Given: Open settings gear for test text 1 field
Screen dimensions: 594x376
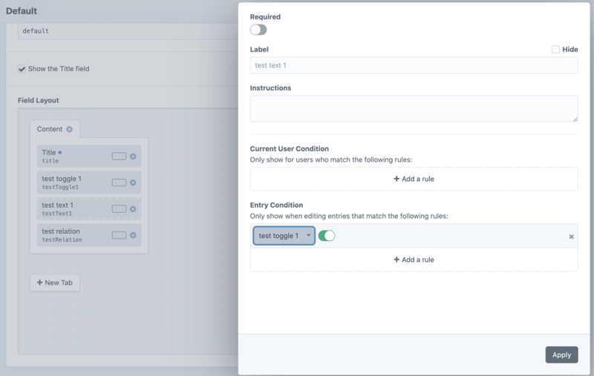Looking at the screenshot, I should tap(134, 209).
